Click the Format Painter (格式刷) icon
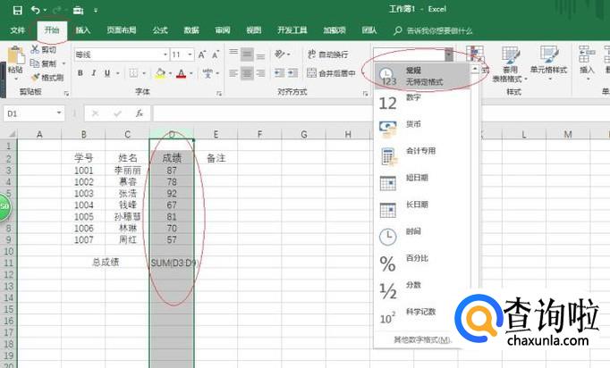The height and width of the screenshot is (368, 610). (x=36, y=78)
